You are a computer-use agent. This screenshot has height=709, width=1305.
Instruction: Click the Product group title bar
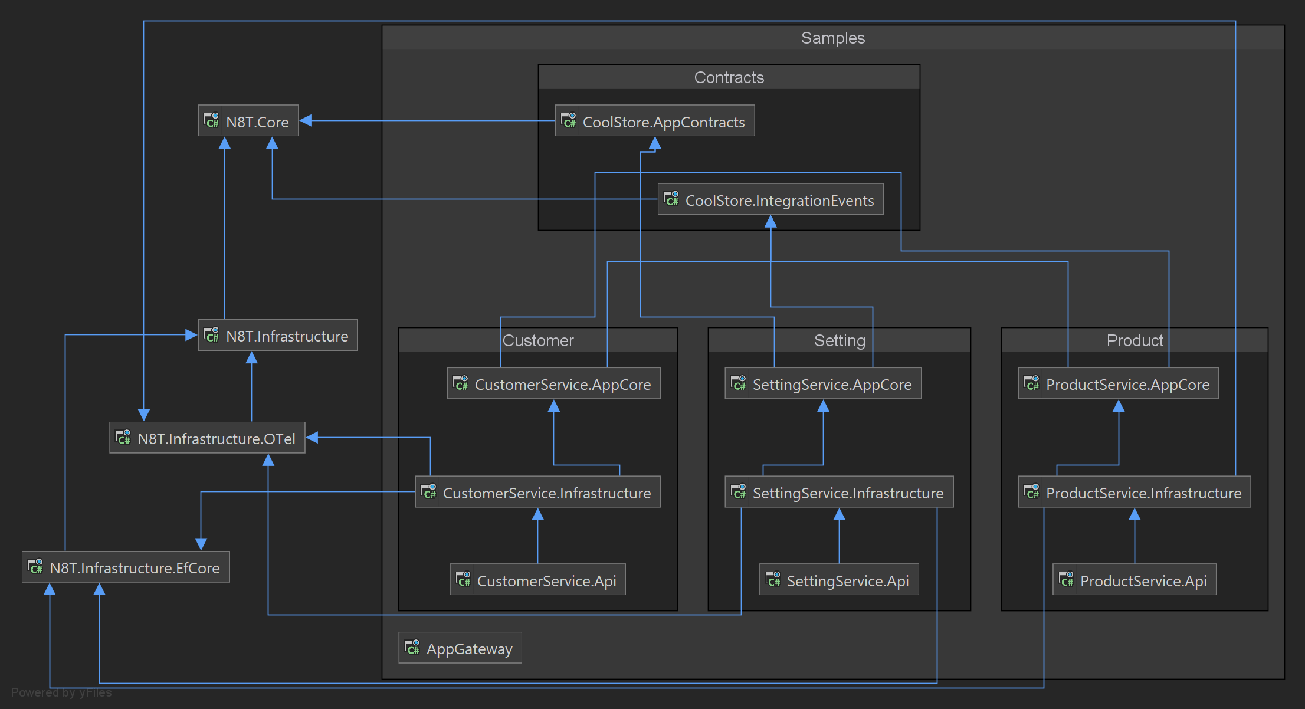[x=1134, y=340]
